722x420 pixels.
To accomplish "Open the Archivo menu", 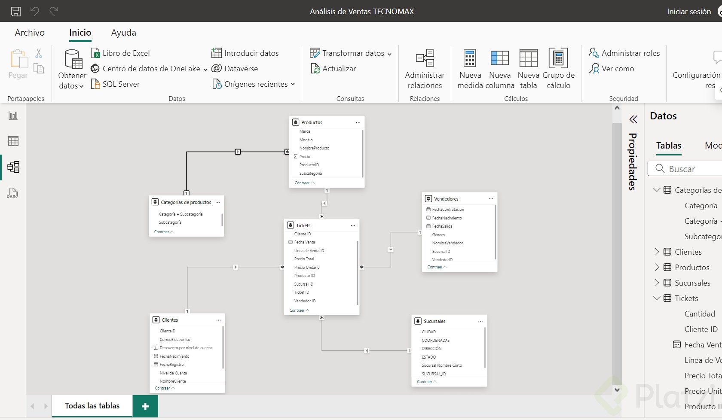I will pos(30,33).
